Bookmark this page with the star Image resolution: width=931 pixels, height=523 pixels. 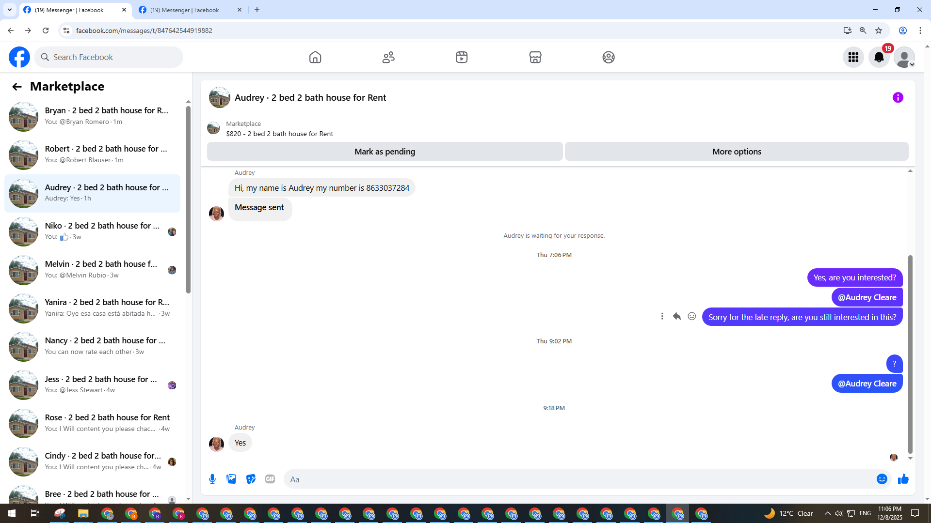pyautogui.click(x=879, y=31)
